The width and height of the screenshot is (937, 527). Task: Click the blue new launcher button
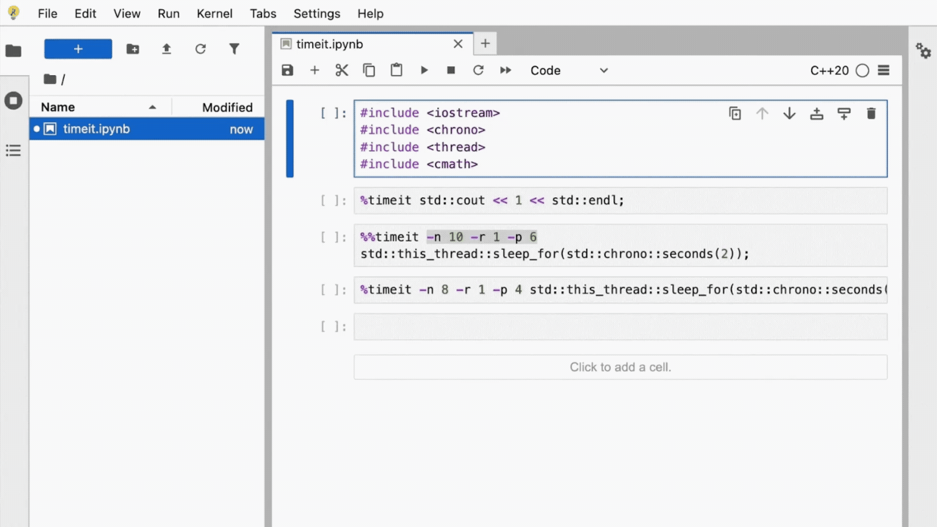pos(78,49)
